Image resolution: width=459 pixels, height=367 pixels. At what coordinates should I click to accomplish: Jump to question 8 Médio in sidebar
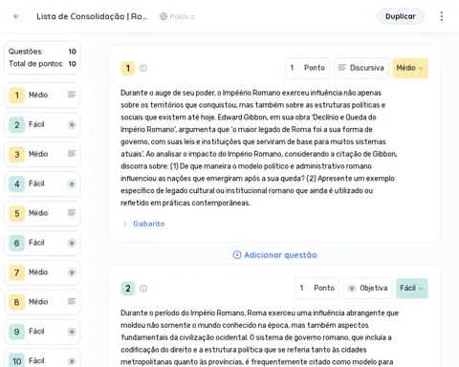point(42,302)
